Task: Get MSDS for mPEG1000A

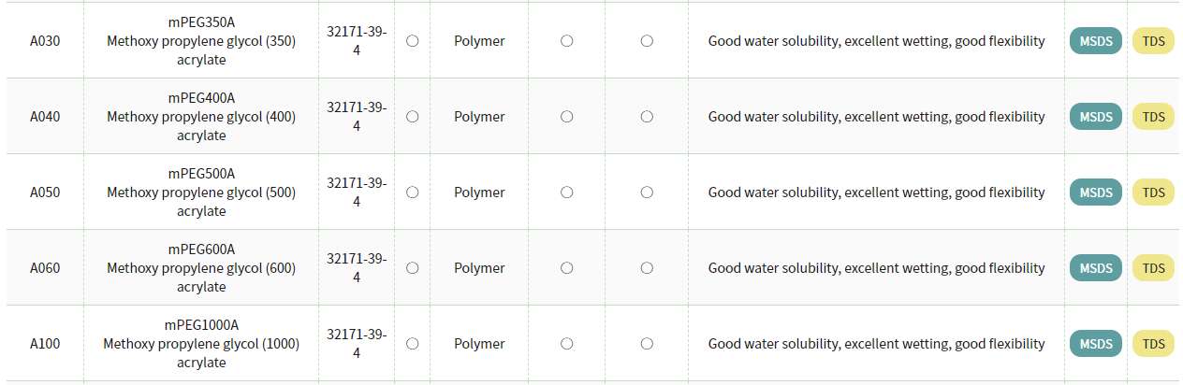Action: (x=1095, y=344)
